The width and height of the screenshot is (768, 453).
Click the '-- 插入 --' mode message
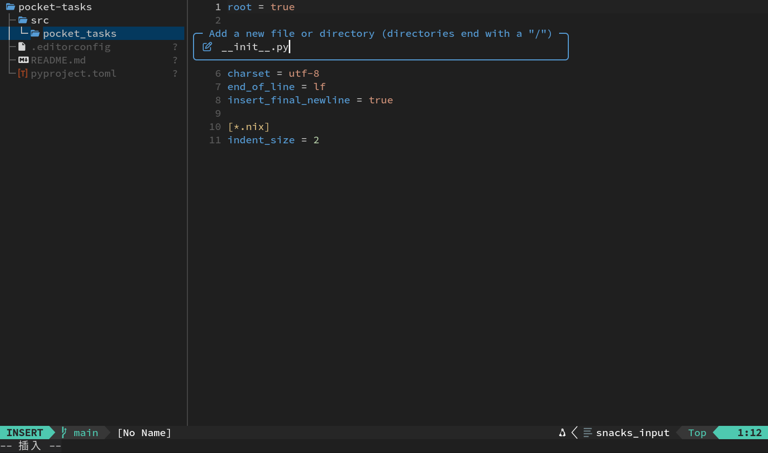[x=31, y=446]
